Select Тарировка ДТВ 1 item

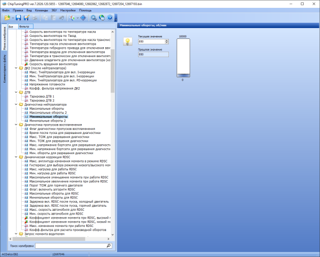[42, 96]
